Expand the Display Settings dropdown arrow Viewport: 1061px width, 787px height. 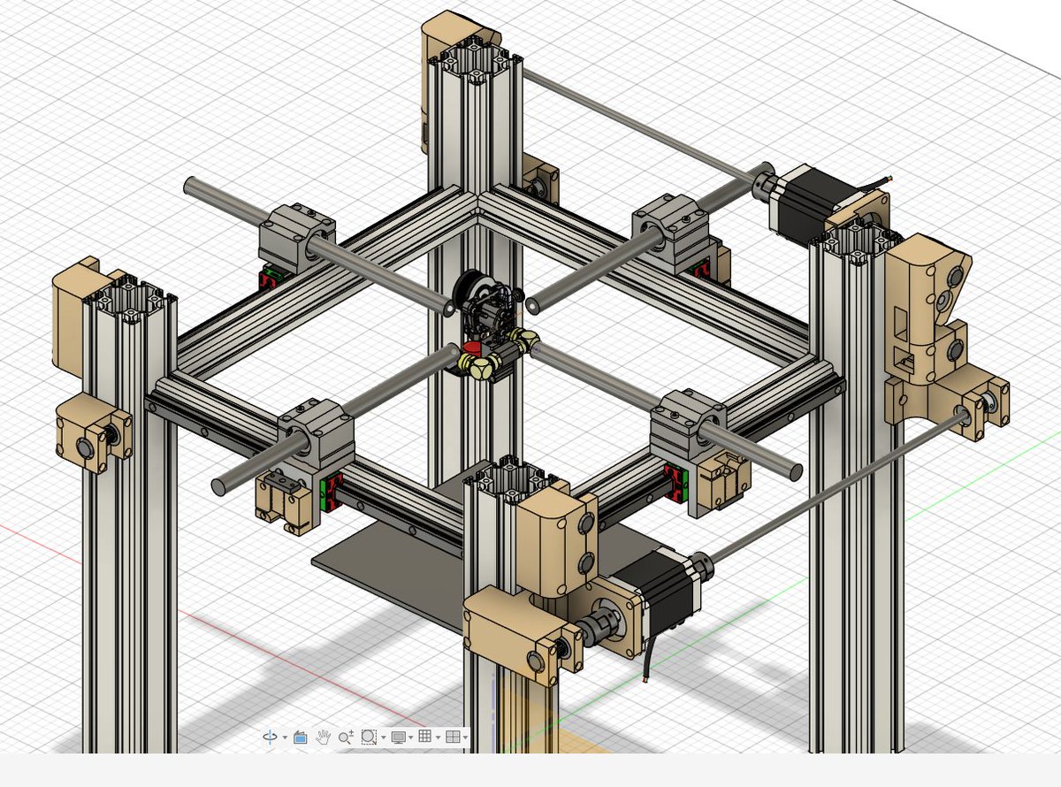(x=411, y=737)
